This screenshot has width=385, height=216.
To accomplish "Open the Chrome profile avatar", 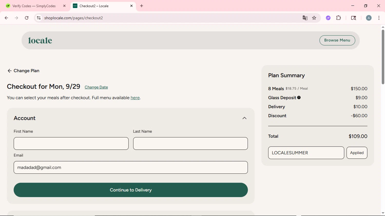I will 369,18.
